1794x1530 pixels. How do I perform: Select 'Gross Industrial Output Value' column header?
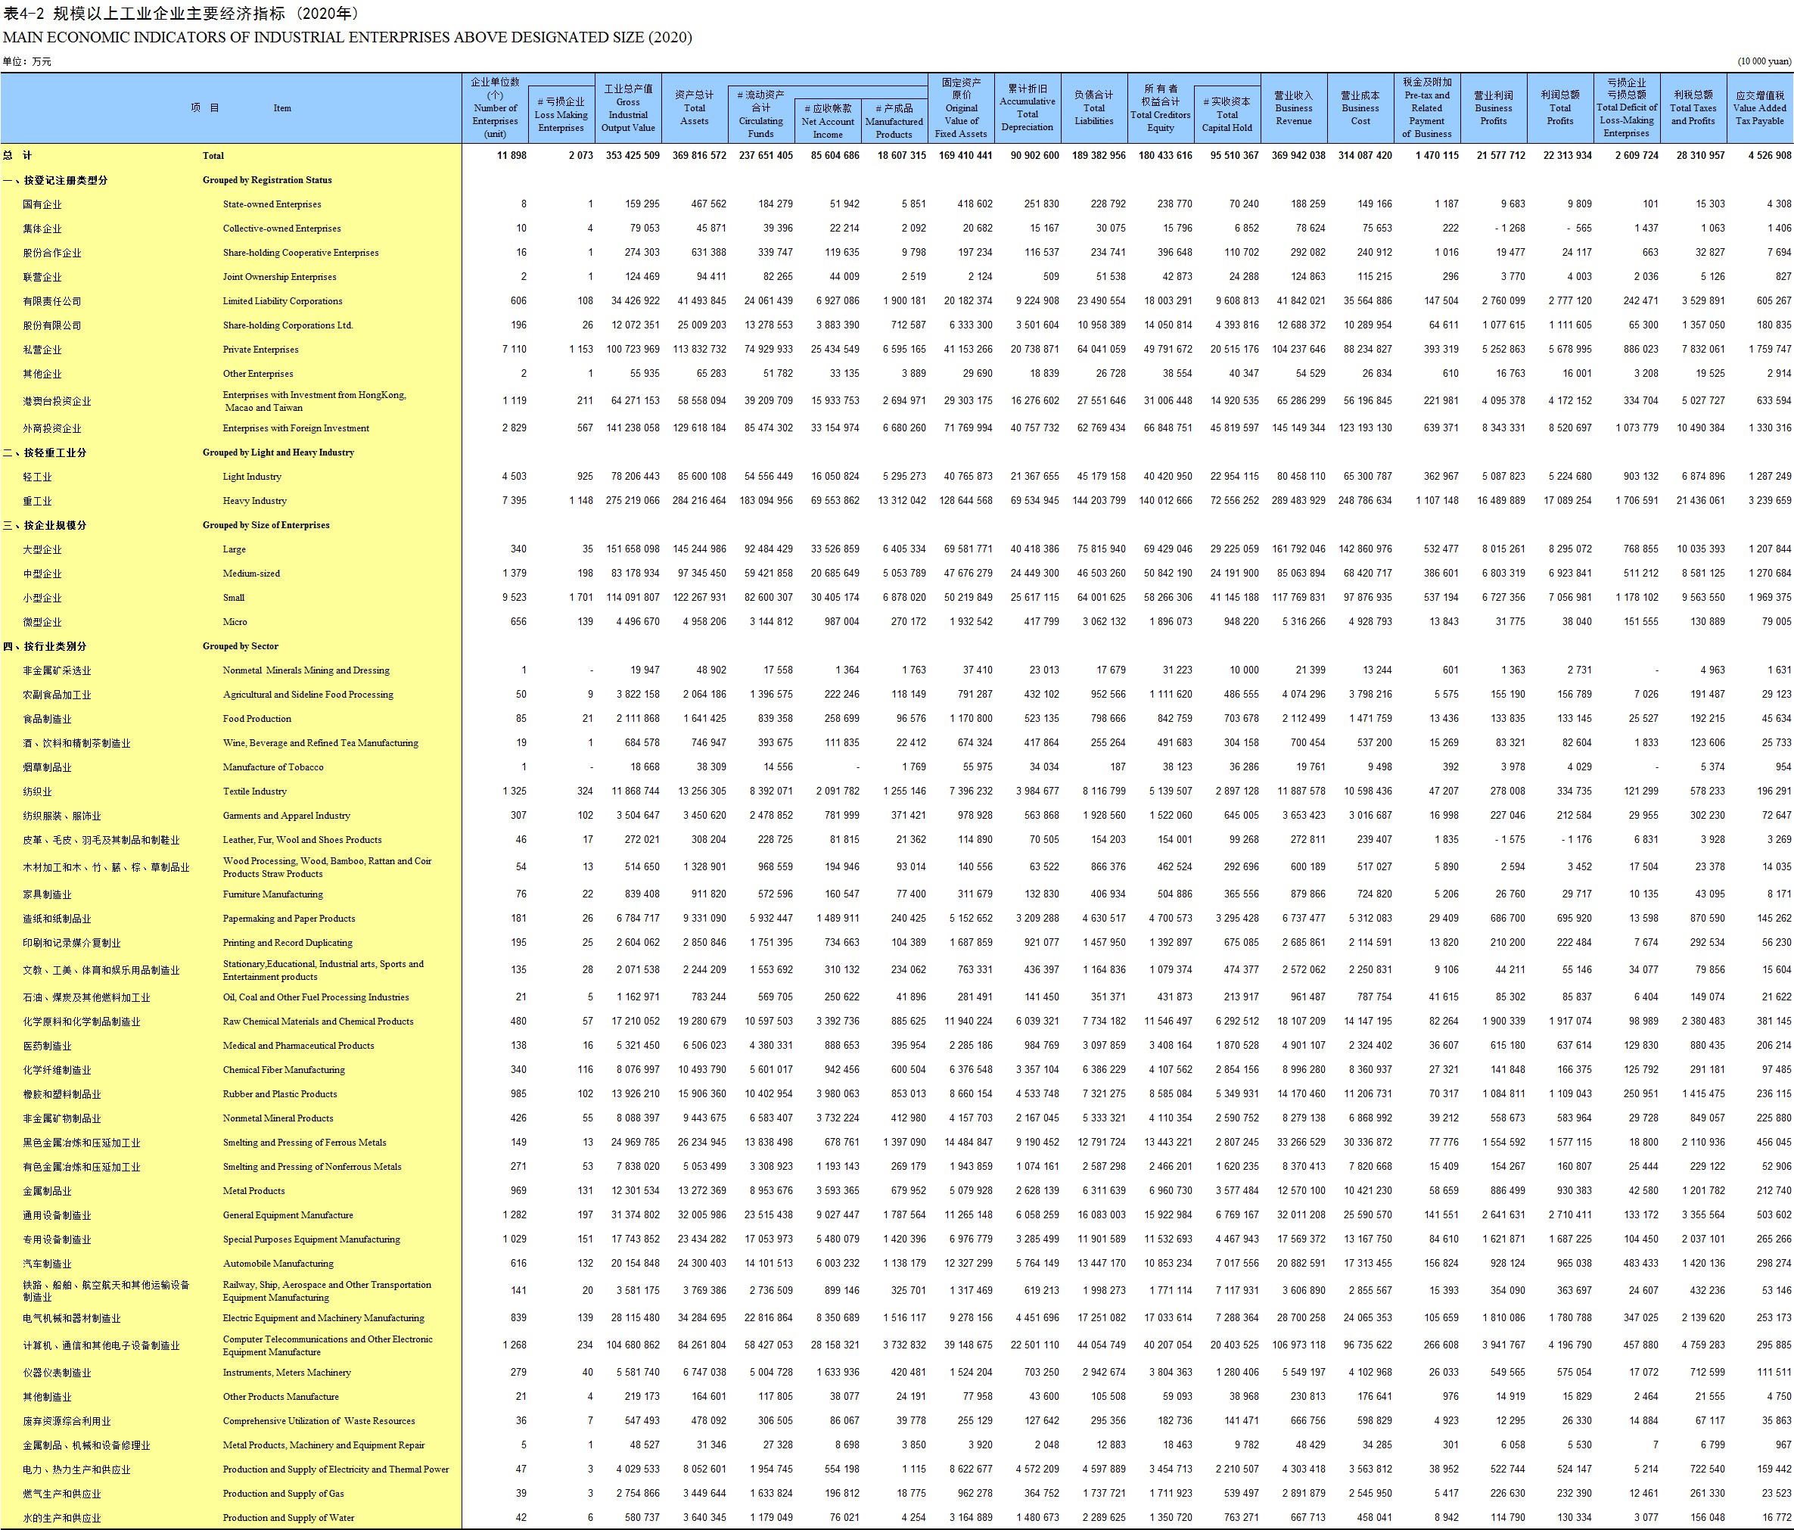(x=629, y=108)
